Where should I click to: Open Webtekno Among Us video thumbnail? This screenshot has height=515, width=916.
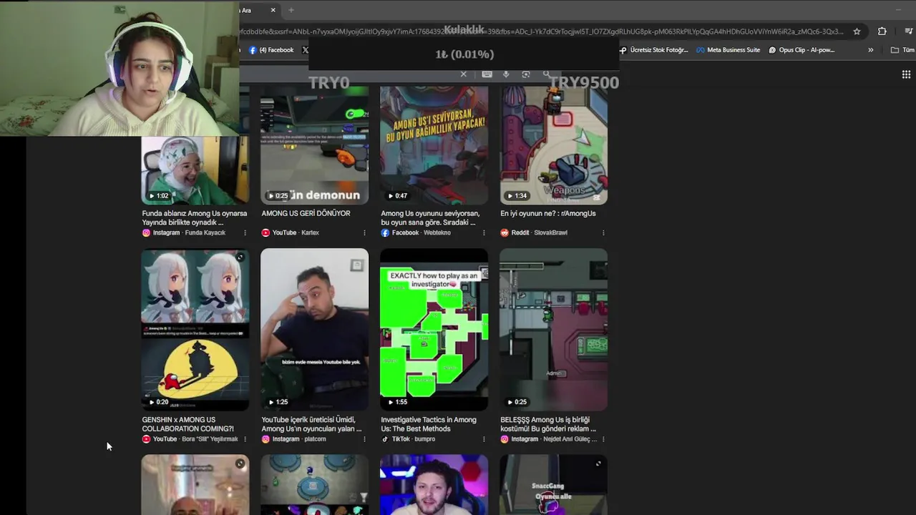tap(434, 146)
